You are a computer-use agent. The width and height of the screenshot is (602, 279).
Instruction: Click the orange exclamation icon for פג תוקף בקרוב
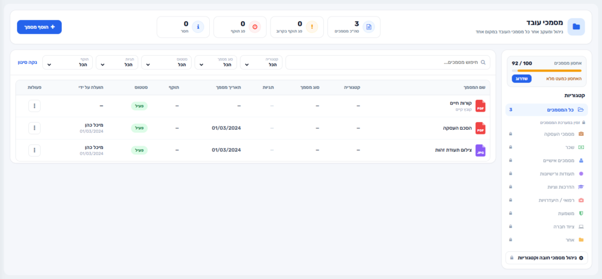click(312, 27)
